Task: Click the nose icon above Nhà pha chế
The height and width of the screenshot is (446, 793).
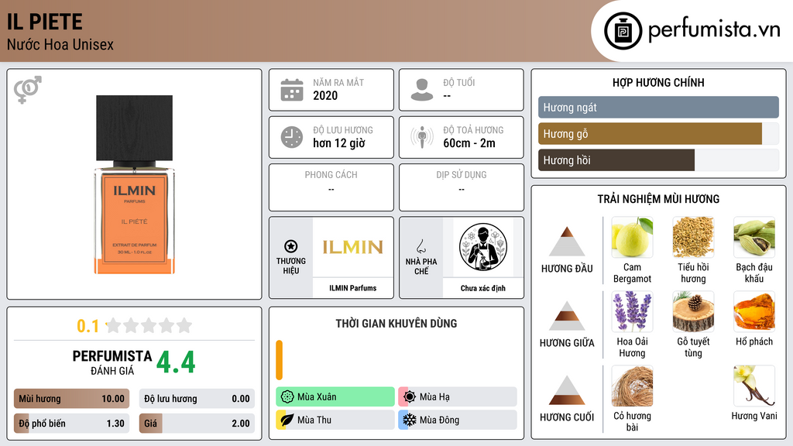Action: [421, 246]
